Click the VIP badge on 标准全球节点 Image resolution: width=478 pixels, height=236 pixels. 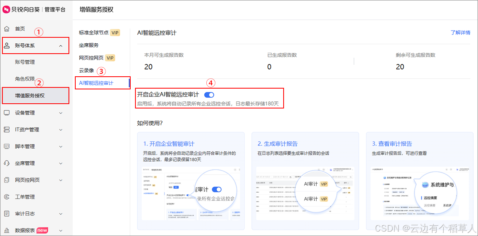click(115, 33)
